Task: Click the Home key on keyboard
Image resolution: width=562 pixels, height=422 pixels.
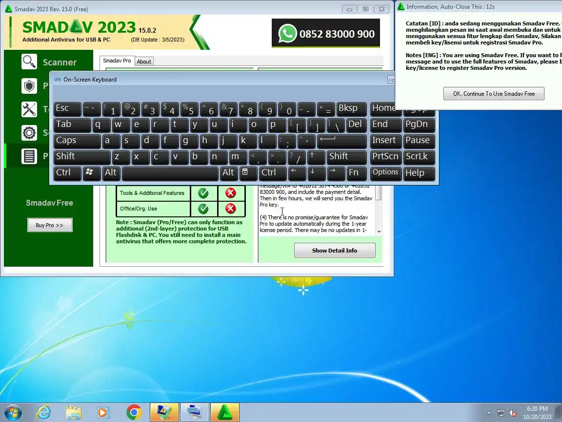Action: (x=383, y=109)
